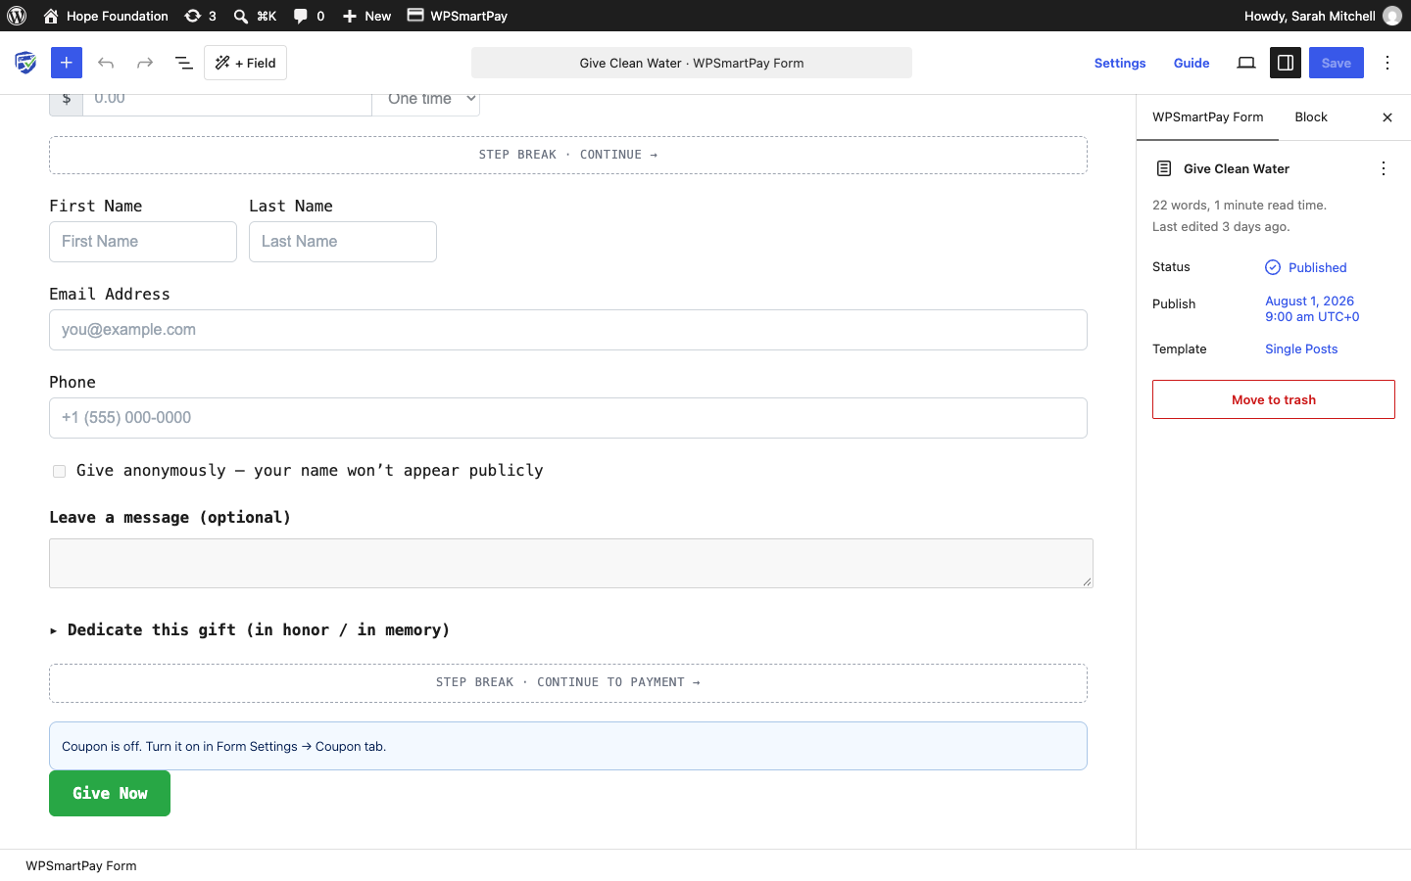Switch to the WPSmartPay Form tab
The width and height of the screenshot is (1411, 881).
pos(1208,117)
